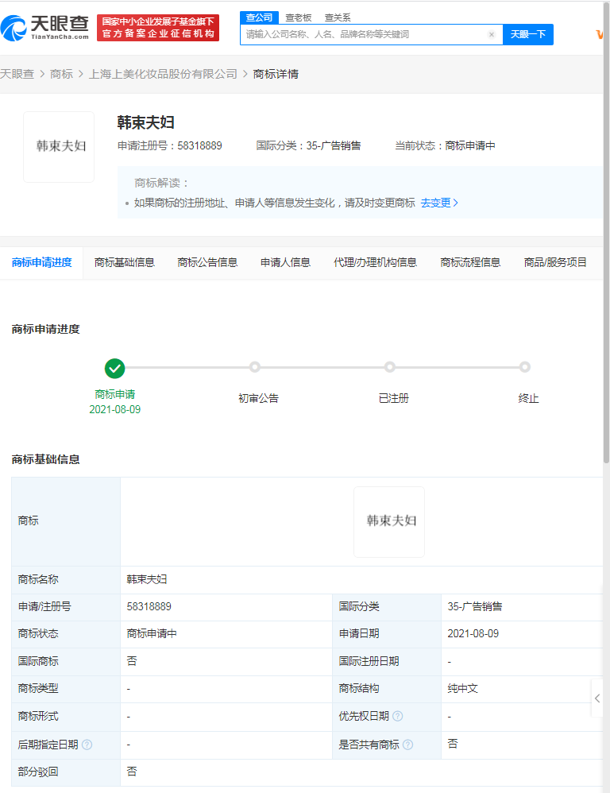Image resolution: width=610 pixels, height=793 pixels.
Task: Switch to 查关系 search tab
Action: [x=338, y=17]
